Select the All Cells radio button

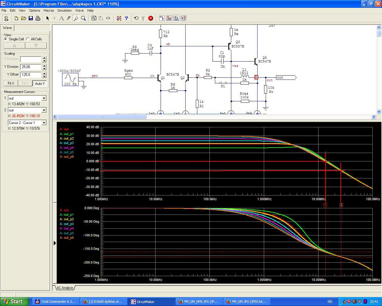[x=28, y=39]
